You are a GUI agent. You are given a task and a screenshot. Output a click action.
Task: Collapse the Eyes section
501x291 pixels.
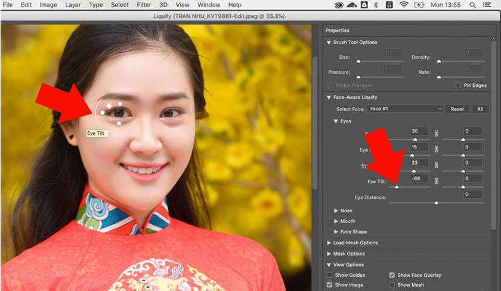coord(335,121)
